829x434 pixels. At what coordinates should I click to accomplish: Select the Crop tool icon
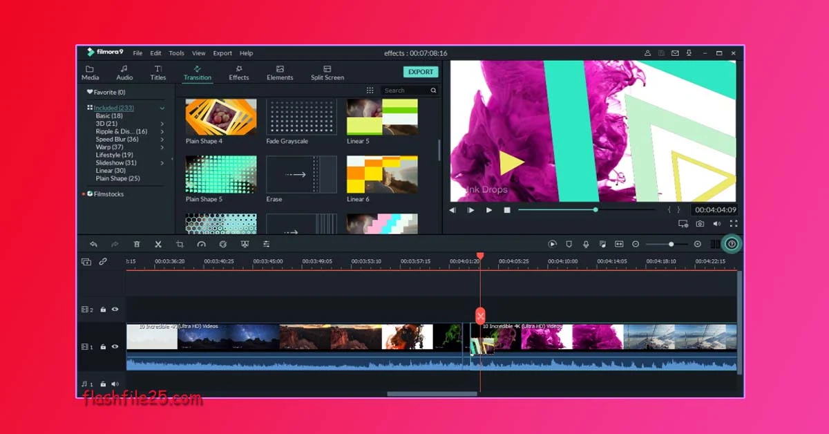[180, 244]
